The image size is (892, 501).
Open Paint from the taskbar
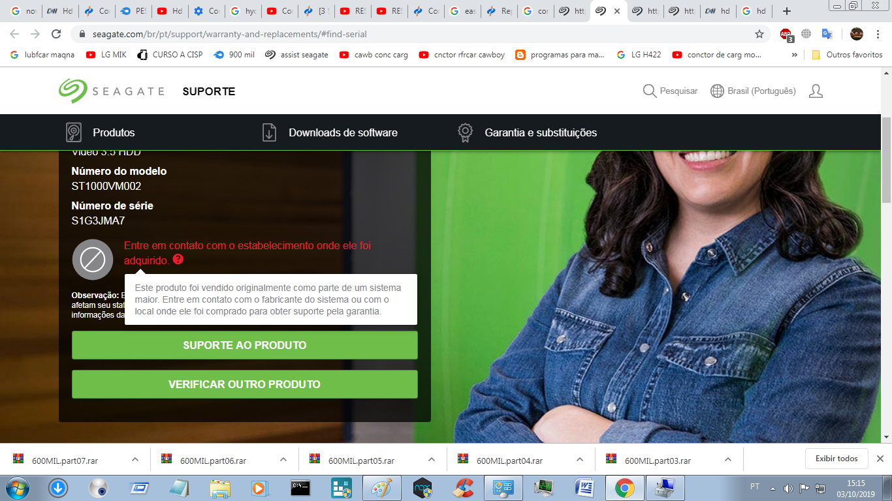[x=381, y=488]
